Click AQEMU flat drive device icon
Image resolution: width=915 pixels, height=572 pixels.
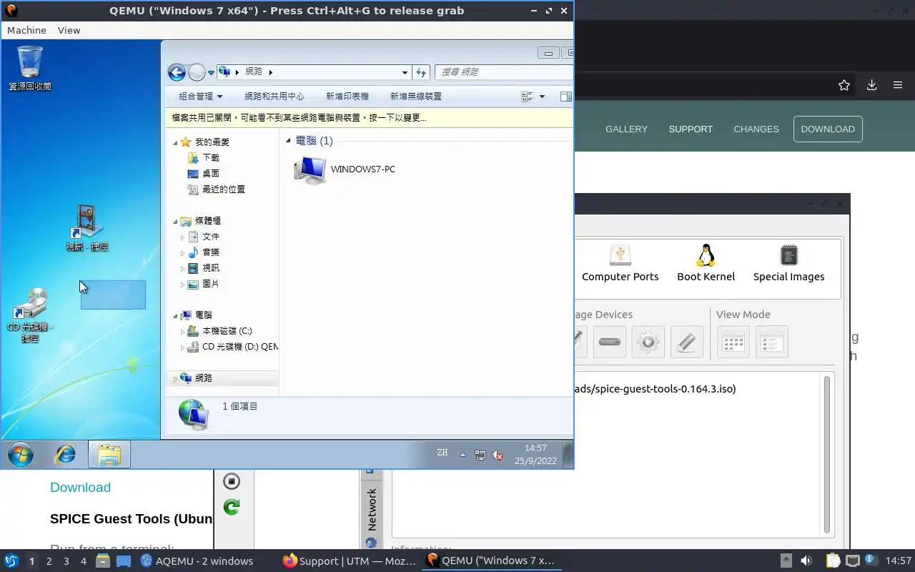coord(610,342)
